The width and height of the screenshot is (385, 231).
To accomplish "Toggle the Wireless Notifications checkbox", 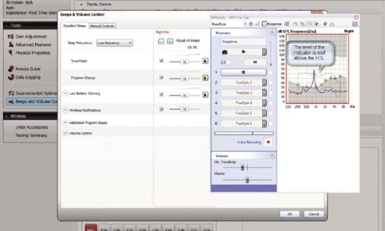I will 161,109.
